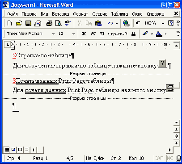The width and height of the screenshot is (182, 164).
Task: Click the tab stop selector L icon
Action: coord(8,44)
